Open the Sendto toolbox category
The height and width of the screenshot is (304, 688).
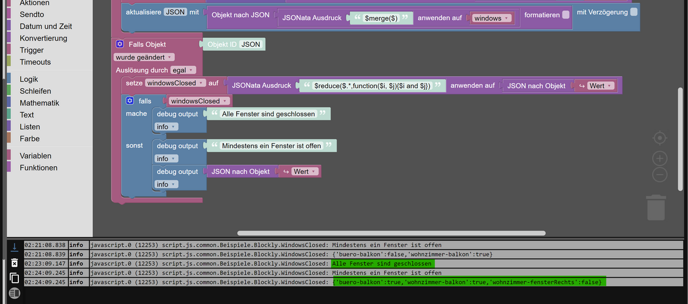tap(32, 14)
